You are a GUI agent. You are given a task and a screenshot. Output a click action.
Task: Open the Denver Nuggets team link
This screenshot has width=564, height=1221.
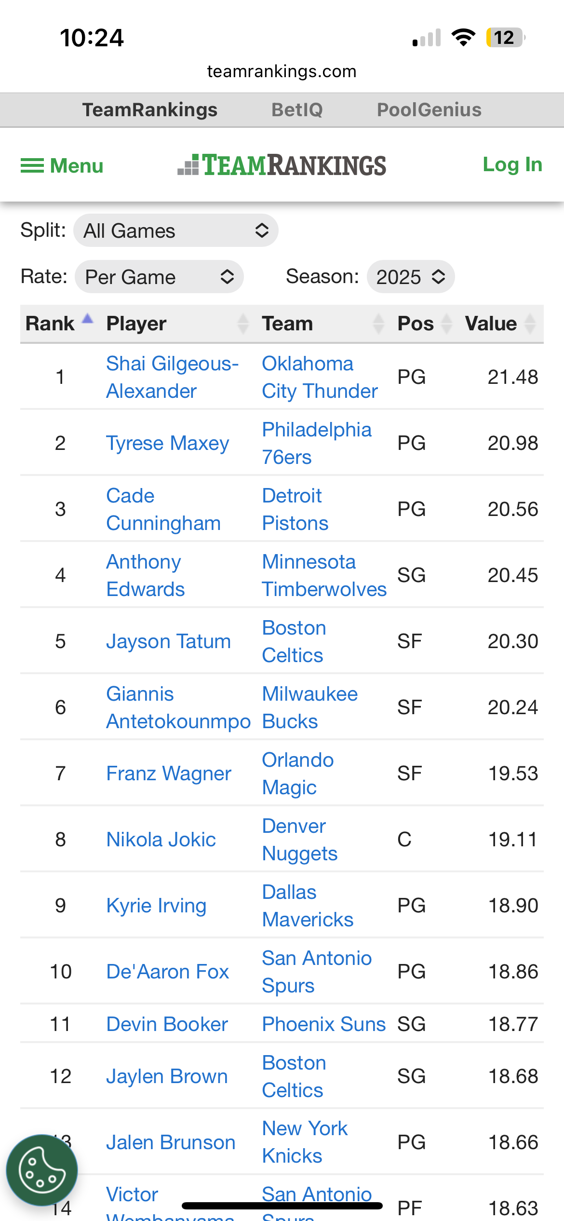pos(299,840)
